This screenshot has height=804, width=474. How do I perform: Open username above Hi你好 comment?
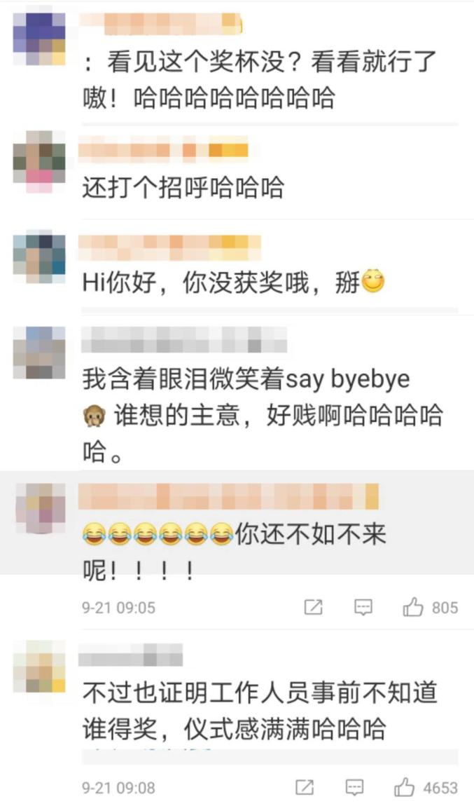[169, 247]
